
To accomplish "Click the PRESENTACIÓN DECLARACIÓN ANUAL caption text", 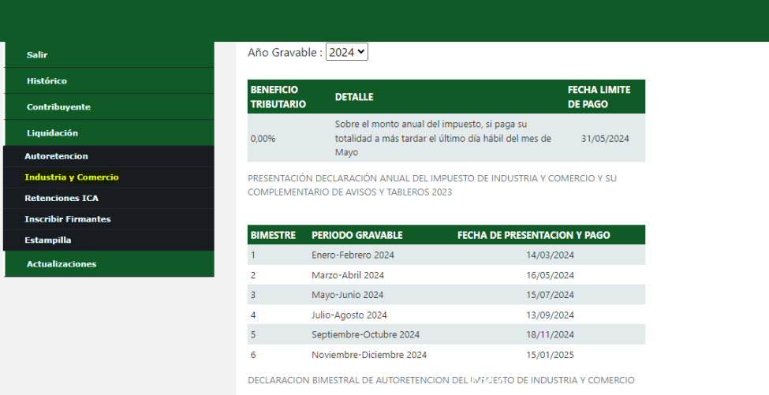I will pos(432,185).
